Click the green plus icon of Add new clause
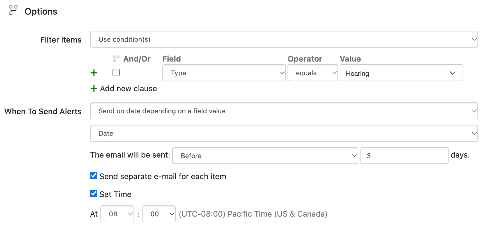This screenshot has width=487, height=239. [x=94, y=89]
